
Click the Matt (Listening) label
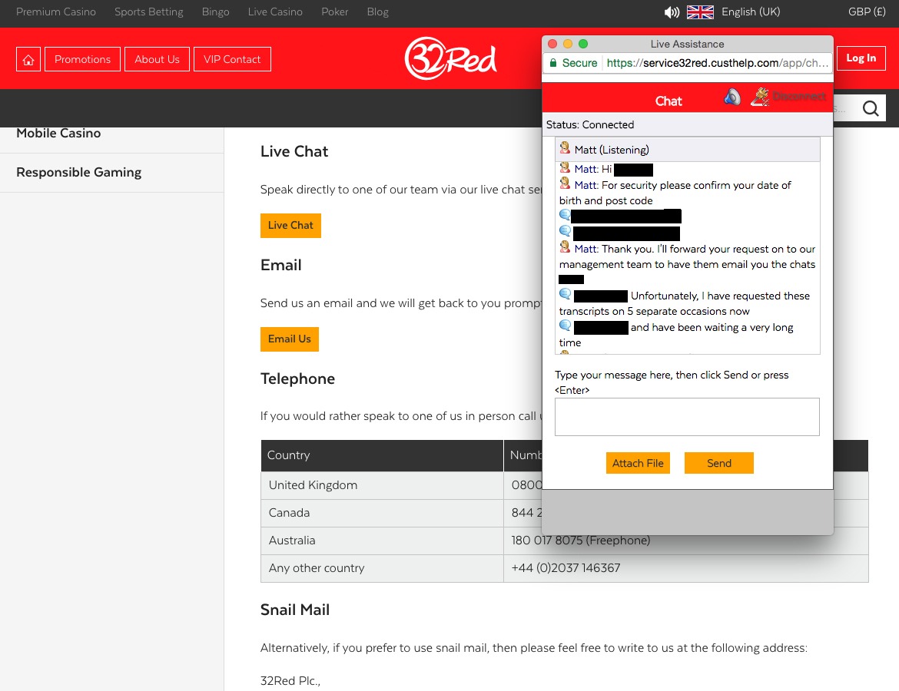tap(612, 150)
